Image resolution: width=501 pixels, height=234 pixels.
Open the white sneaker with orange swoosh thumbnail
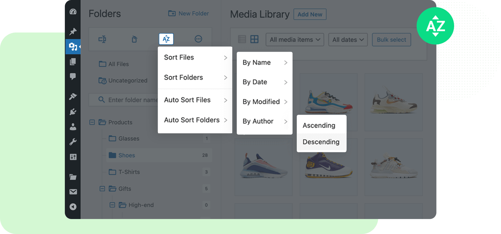click(394, 102)
